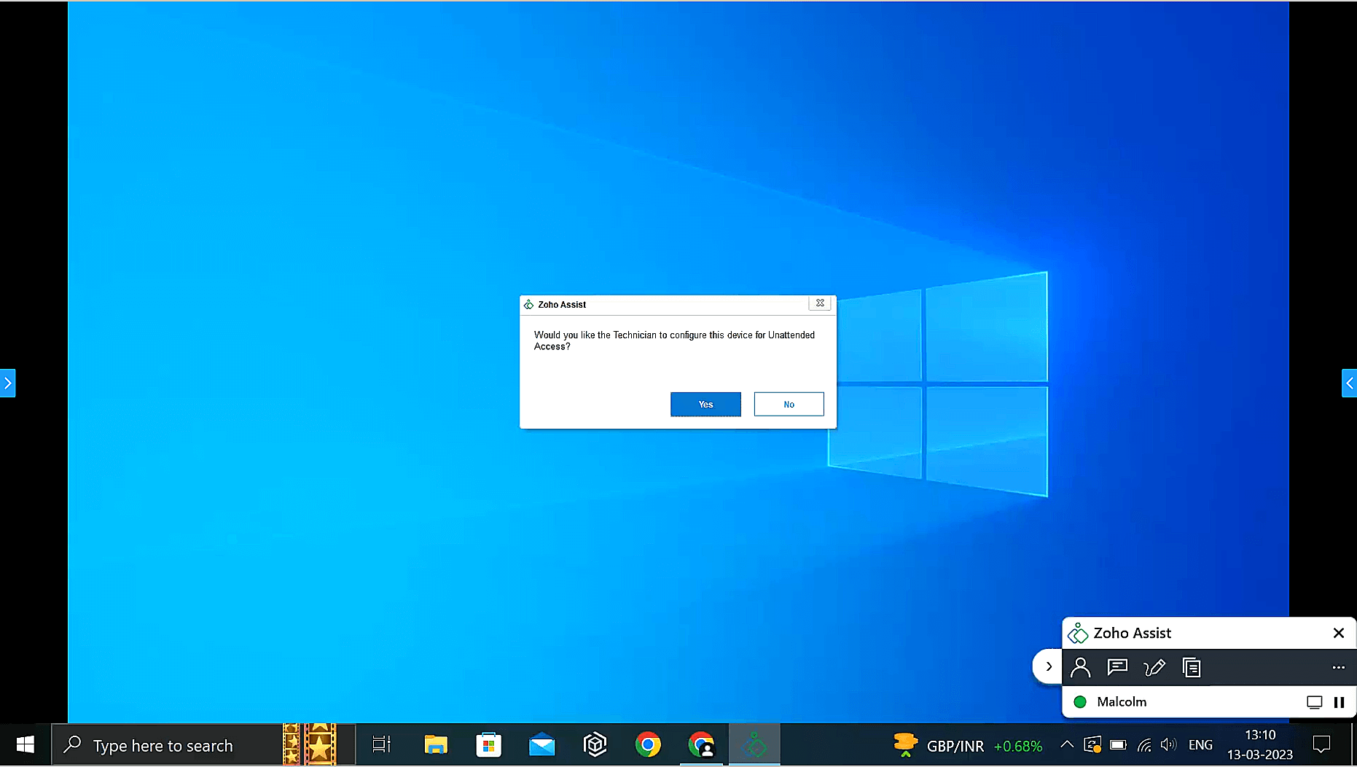Open the chat icon in Zoho Assist panel
This screenshot has height=767, width=1357.
[x=1117, y=667]
